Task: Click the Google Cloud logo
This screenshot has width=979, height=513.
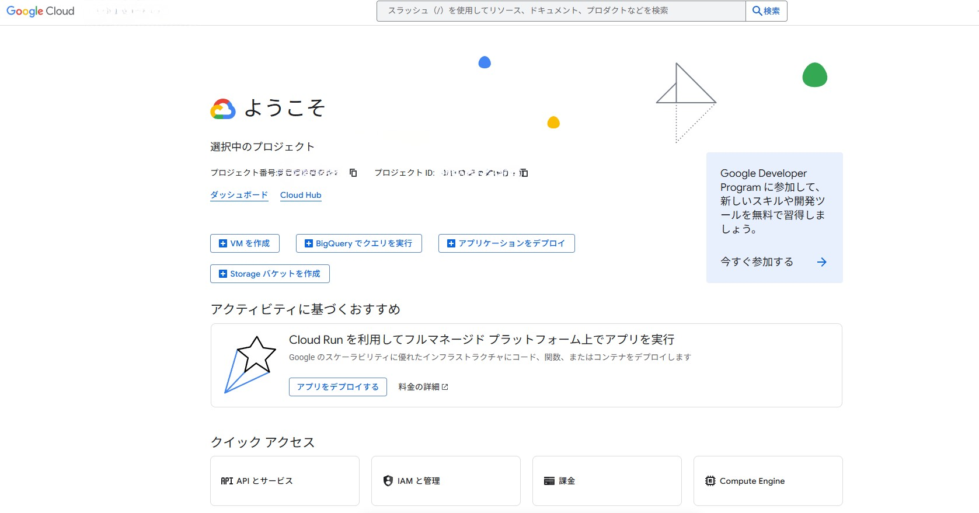Action: click(x=40, y=11)
